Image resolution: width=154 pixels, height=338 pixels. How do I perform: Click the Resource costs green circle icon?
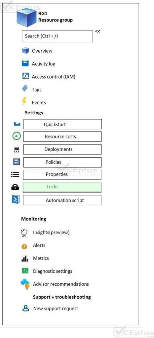[x=17, y=136]
